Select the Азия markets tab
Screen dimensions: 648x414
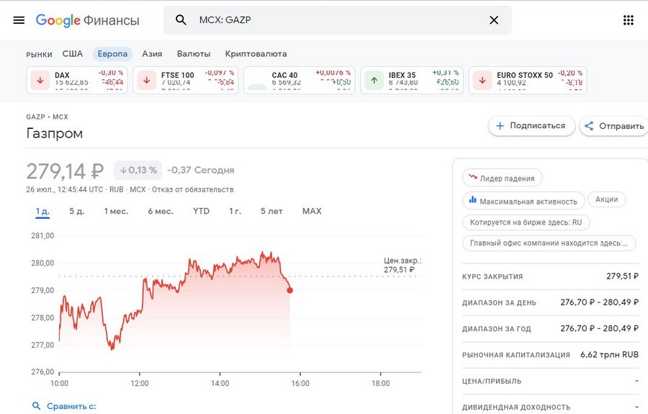pos(152,54)
